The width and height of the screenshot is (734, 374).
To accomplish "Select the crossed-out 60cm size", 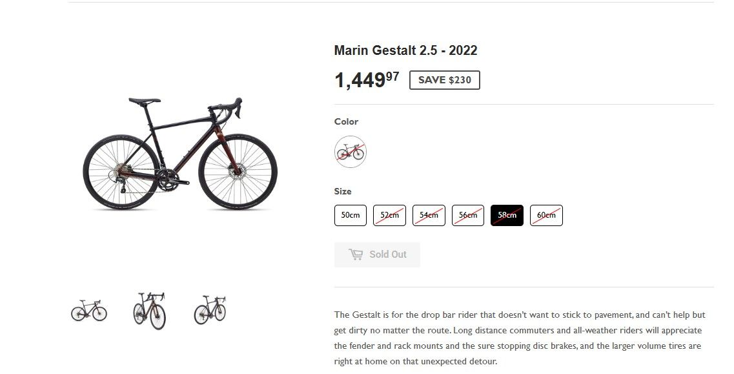I will coord(546,215).
